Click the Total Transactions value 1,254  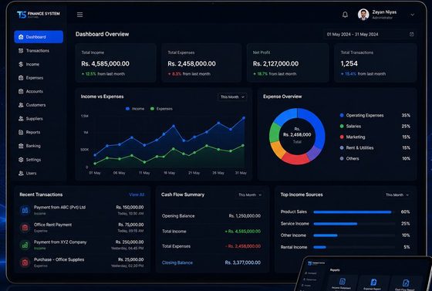(349, 63)
